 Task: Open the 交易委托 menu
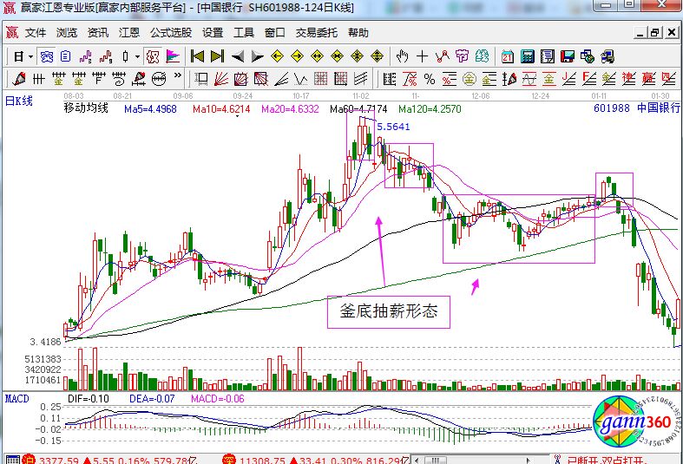pos(317,33)
